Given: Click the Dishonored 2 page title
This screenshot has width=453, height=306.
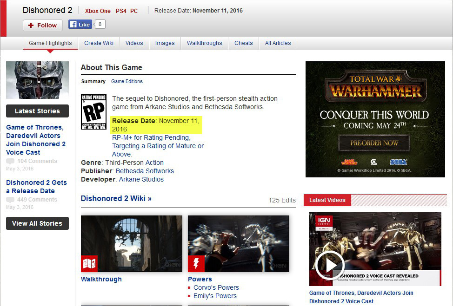Looking at the screenshot, I should [47, 10].
